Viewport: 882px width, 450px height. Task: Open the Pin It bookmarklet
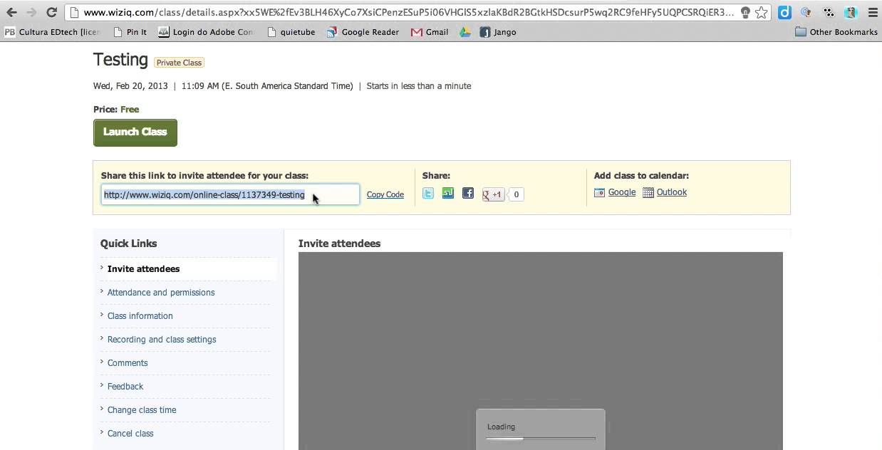pyautogui.click(x=130, y=32)
